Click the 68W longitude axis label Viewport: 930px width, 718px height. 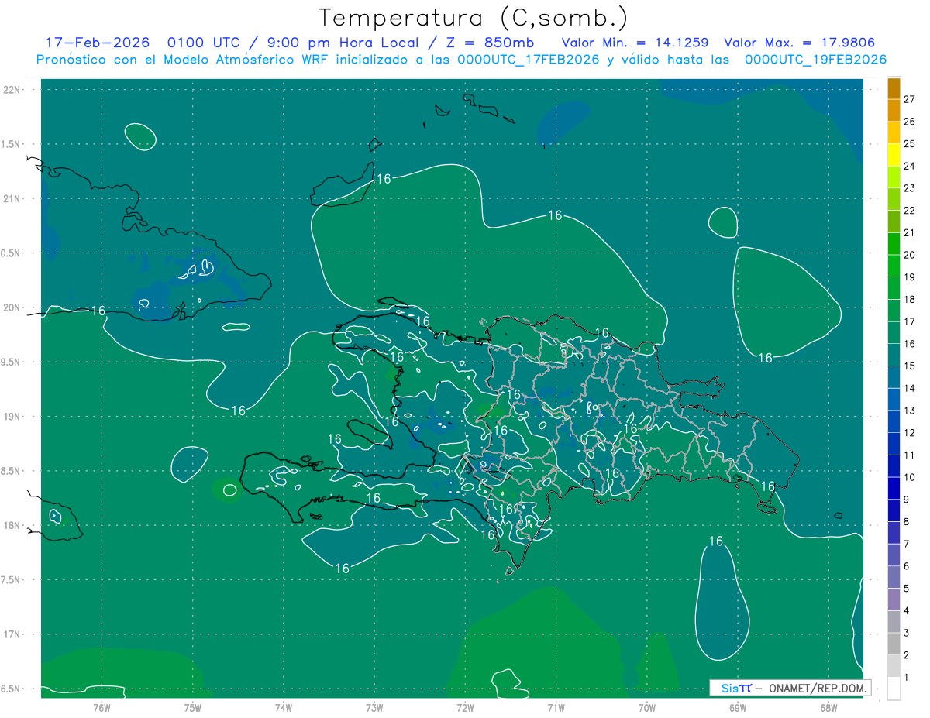tap(828, 707)
